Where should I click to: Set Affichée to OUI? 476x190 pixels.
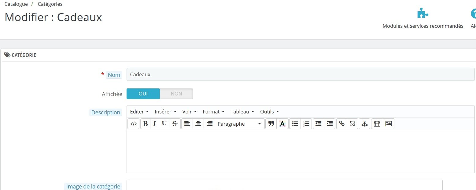[143, 94]
